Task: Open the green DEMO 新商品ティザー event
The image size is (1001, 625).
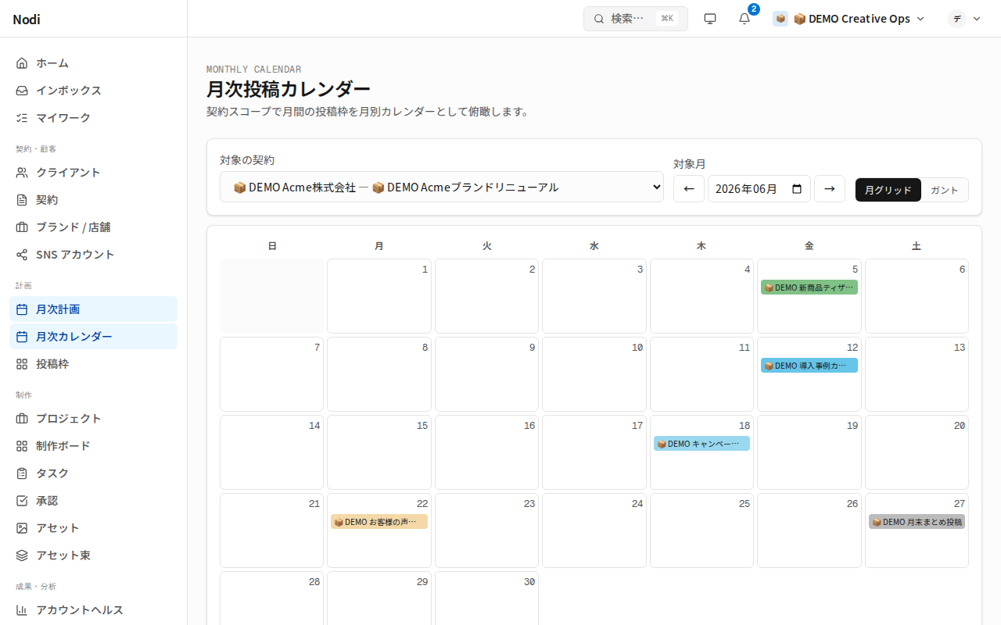Action: pyautogui.click(x=809, y=287)
